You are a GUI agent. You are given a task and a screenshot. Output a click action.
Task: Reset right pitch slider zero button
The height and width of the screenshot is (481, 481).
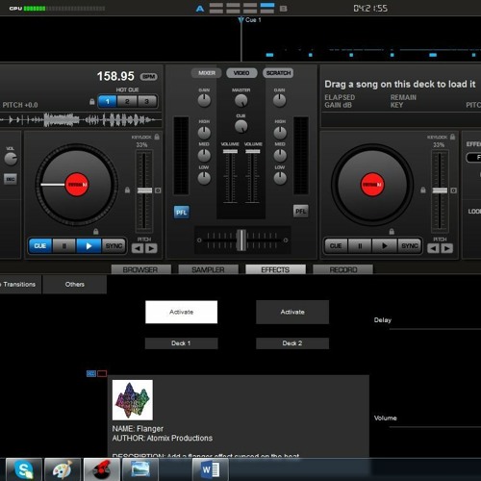[453, 190]
